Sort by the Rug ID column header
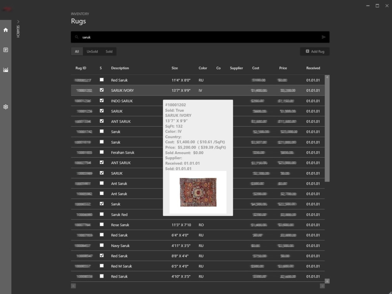This screenshot has height=294, width=392. click(81, 68)
